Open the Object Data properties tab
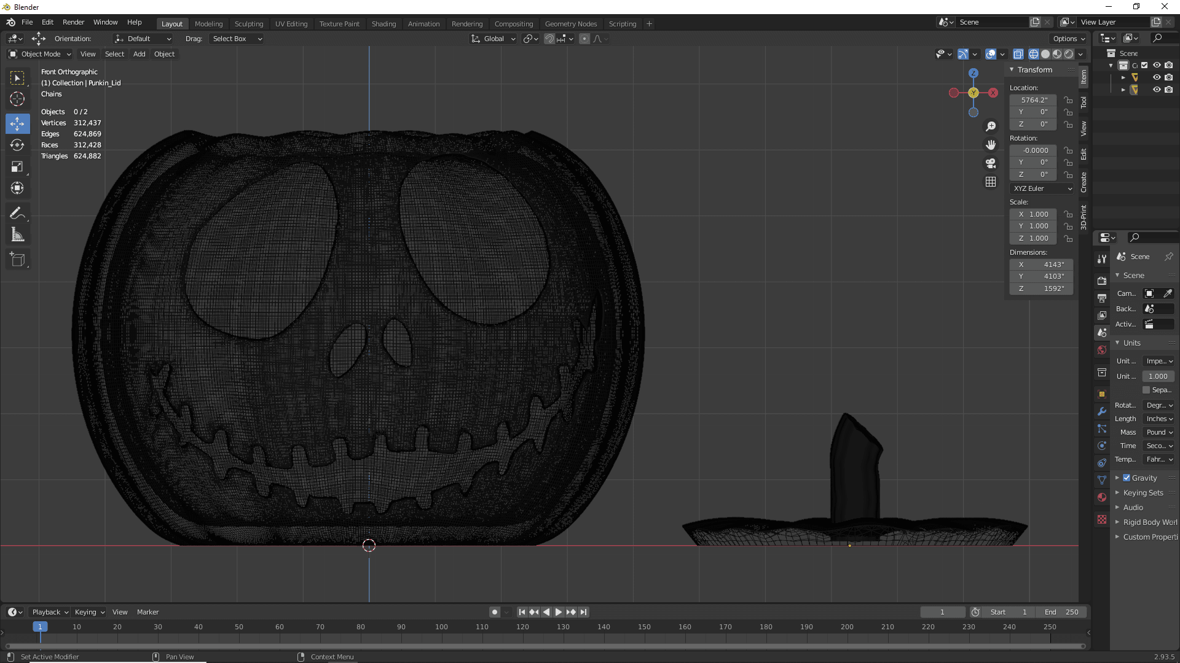The height and width of the screenshot is (663, 1180). coord(1102,480)
